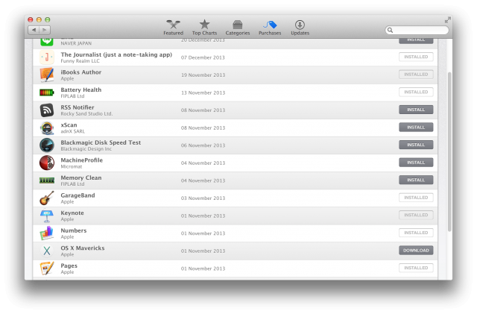Open the Battery Health title

pos(81,90)
